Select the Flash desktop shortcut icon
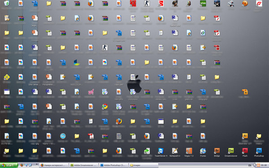Viewport: 269px width, 168px height. 245,152
